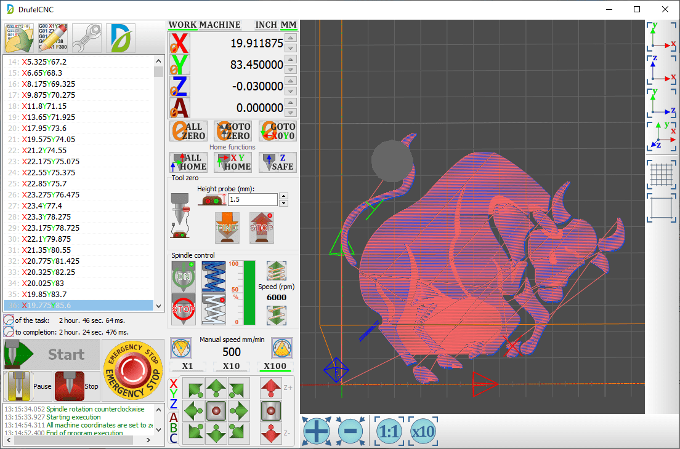Viewport: 680px width, 449px height.
Task: Click the ALL ZERO button
Action: [188, 131]
